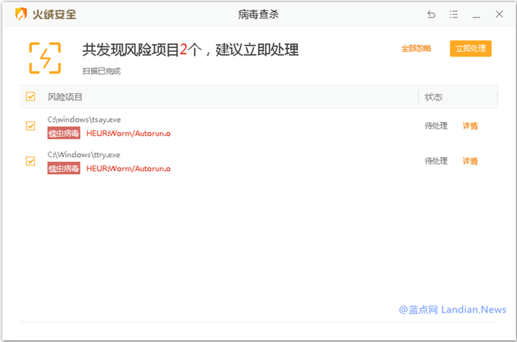
Task: Click the red worm tag for ttry.exe
Action: pos(63,169)
